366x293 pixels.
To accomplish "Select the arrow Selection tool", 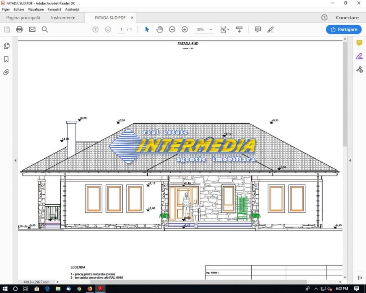I will (x=147, y=29).
